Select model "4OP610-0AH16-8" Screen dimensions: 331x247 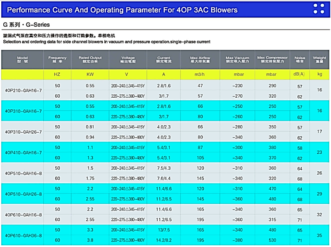[x=23, y=215]
